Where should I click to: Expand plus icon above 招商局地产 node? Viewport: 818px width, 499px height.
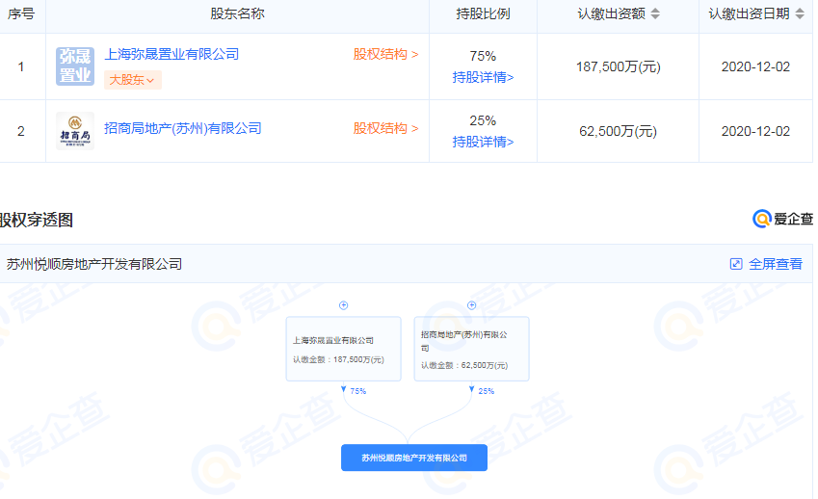[471, 305]
